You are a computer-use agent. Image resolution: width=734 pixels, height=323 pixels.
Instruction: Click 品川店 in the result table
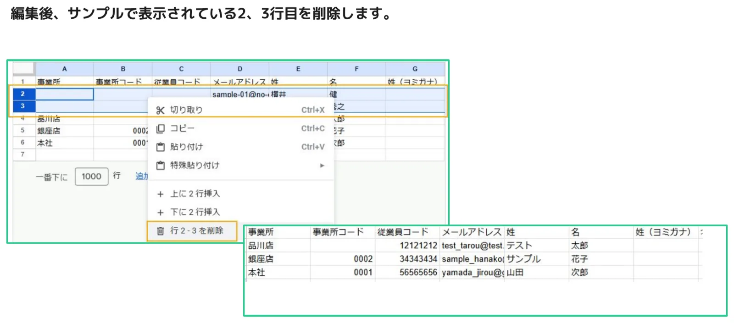click(278, 246)
